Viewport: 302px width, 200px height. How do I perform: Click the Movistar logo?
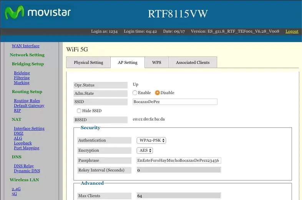pyautogui.click(x=38, y=12)
